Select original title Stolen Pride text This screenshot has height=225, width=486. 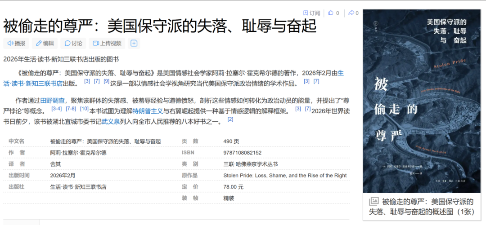click(x=285, y=176)
